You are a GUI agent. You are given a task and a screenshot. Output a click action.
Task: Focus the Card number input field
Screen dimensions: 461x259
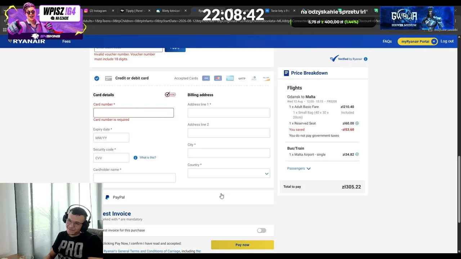coord(133,113)
